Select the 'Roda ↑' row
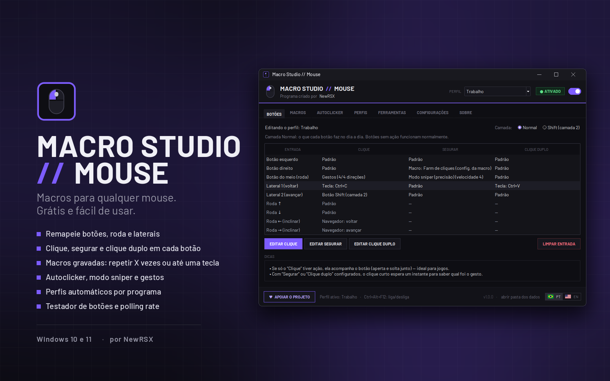The height and width of the screenshot is (381, 610). [x=422, y=203]
